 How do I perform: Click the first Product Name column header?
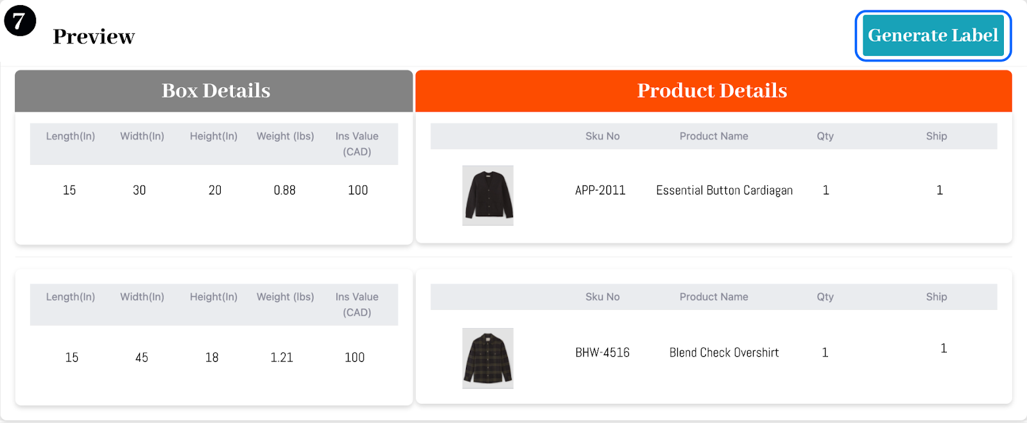[x=714, y=136]
